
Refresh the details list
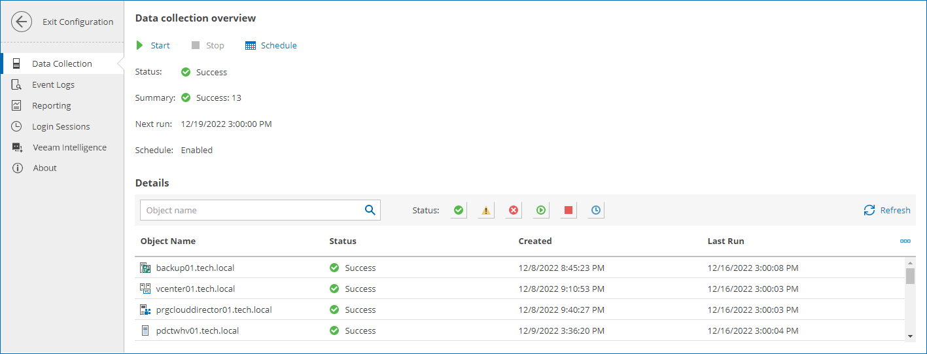[x=887, y=210]
